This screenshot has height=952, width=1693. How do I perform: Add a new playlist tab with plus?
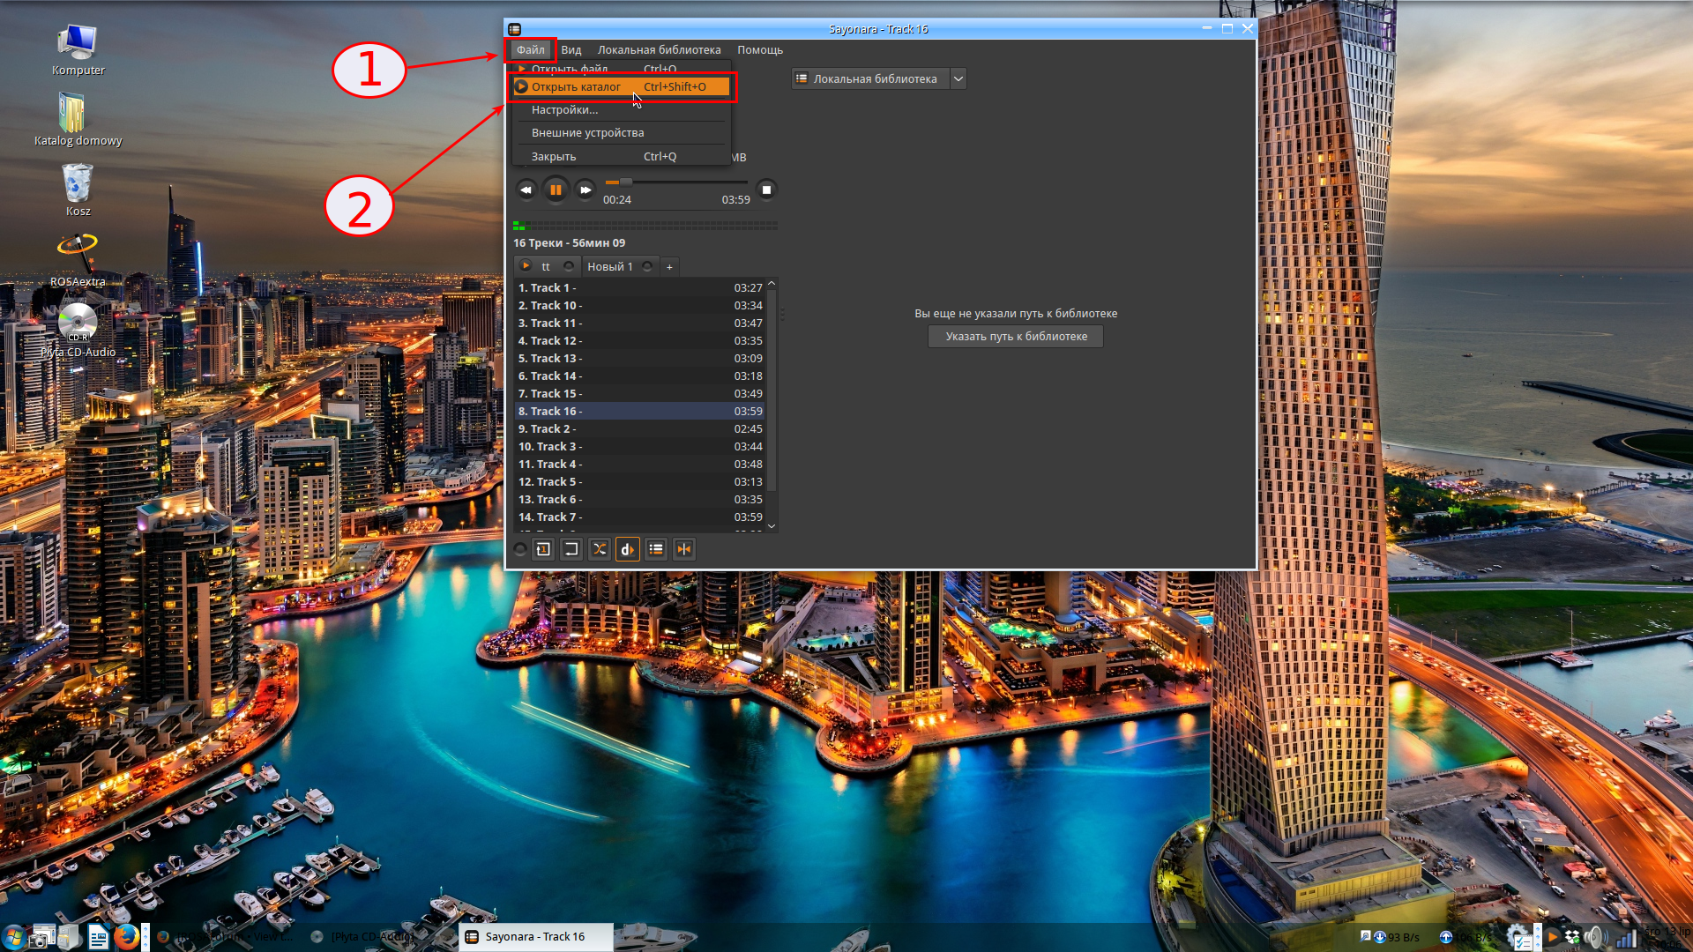[669, 266]
